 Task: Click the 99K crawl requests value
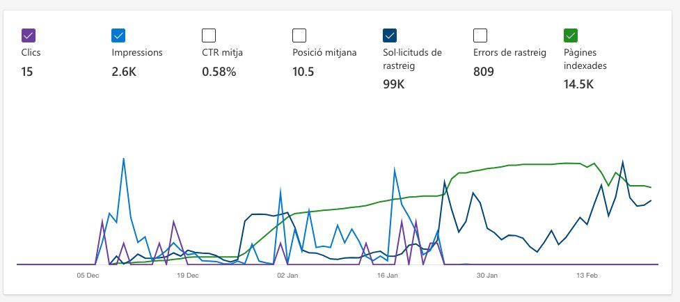point(394,84)
